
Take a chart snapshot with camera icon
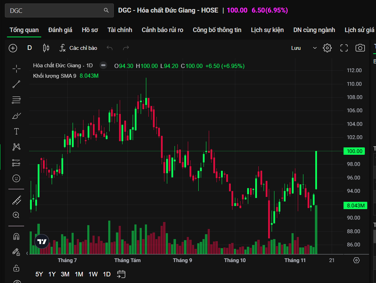click(x=360, y=48)
